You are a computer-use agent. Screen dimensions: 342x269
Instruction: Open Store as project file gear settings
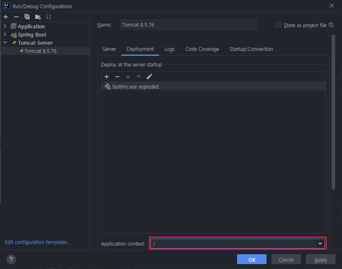331,25
